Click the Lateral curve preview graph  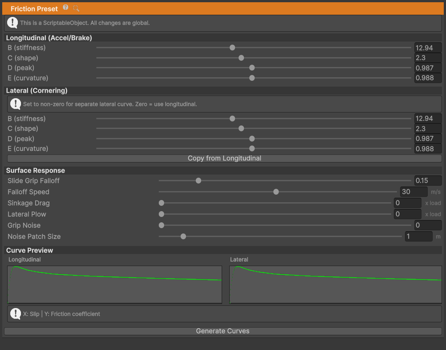[x=336, y=285]
